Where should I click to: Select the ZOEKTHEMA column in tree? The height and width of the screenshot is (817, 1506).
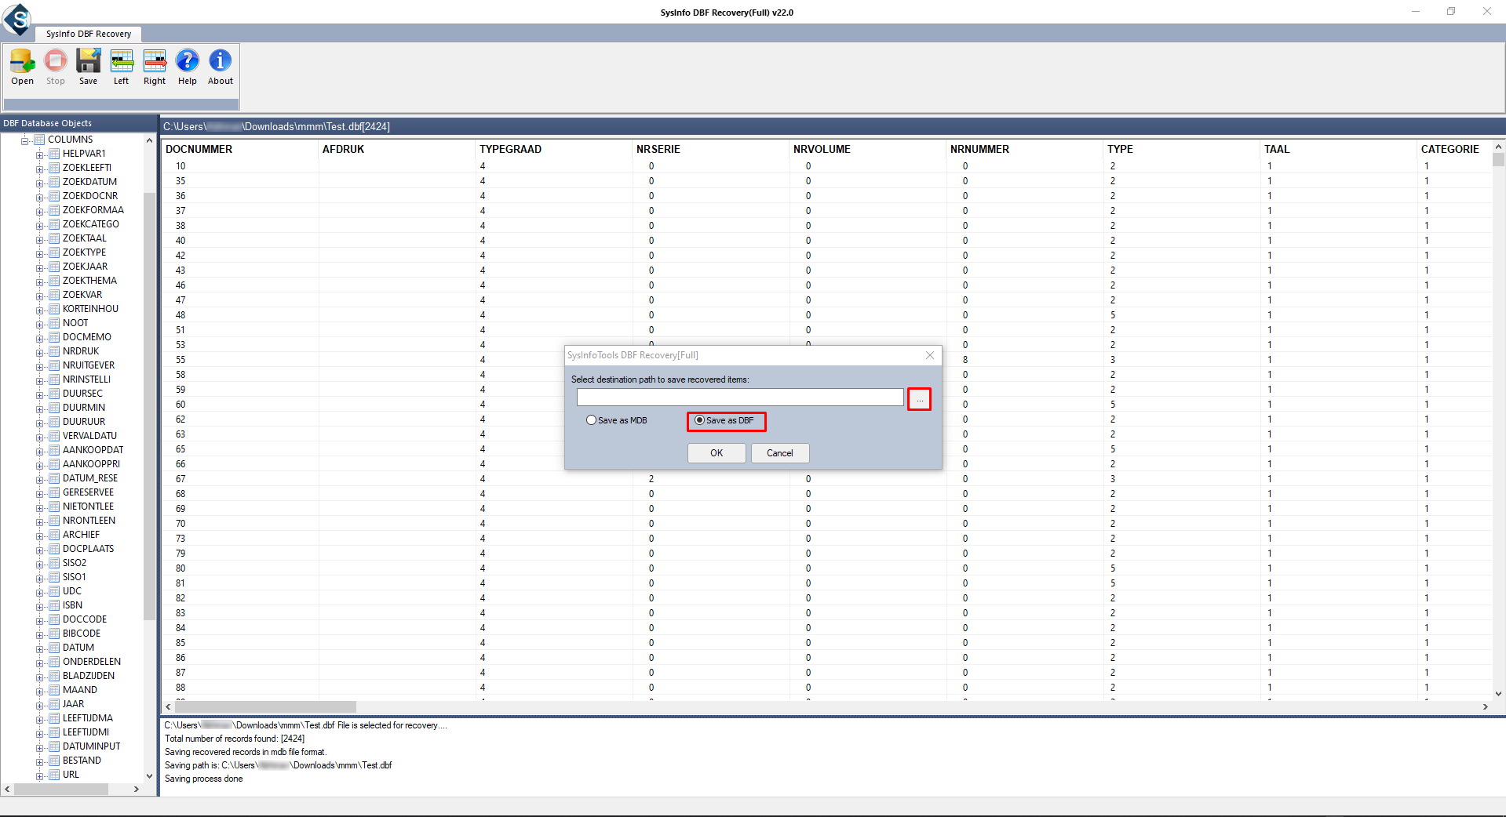click(89, 281)
